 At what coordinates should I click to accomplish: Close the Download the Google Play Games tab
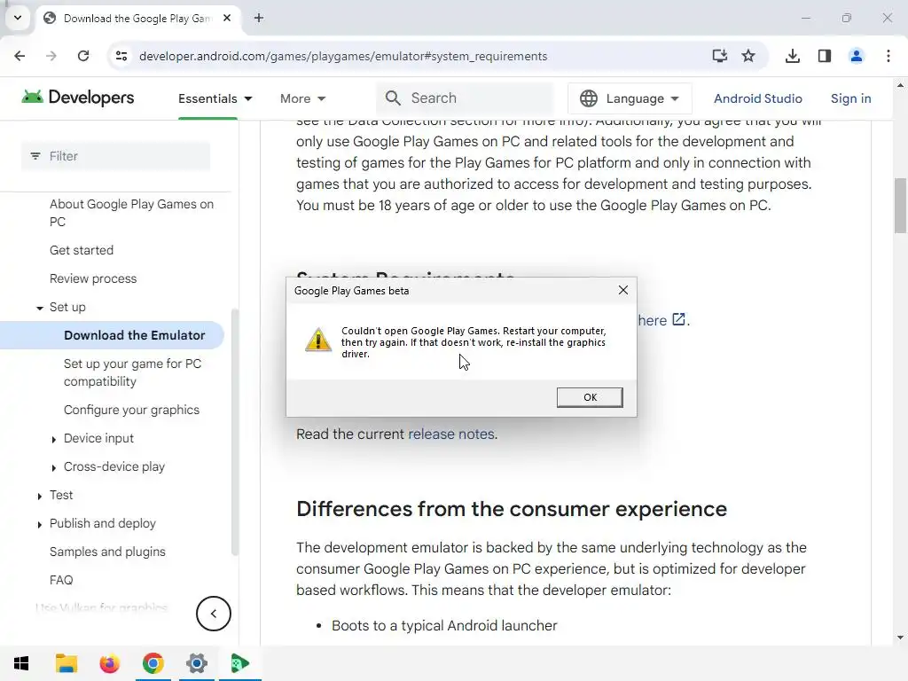(x=227, y=18)
